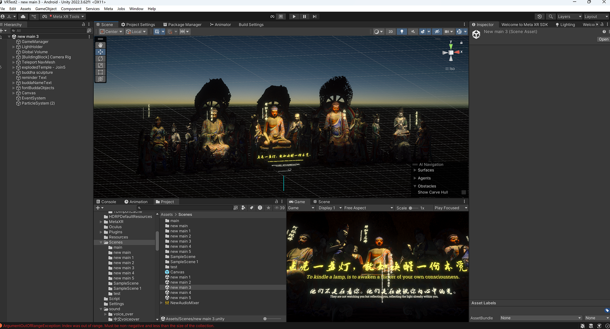Screen dimensions: 610x329
Task: Click the Open button in Inspector
Action: coord(603,39)
